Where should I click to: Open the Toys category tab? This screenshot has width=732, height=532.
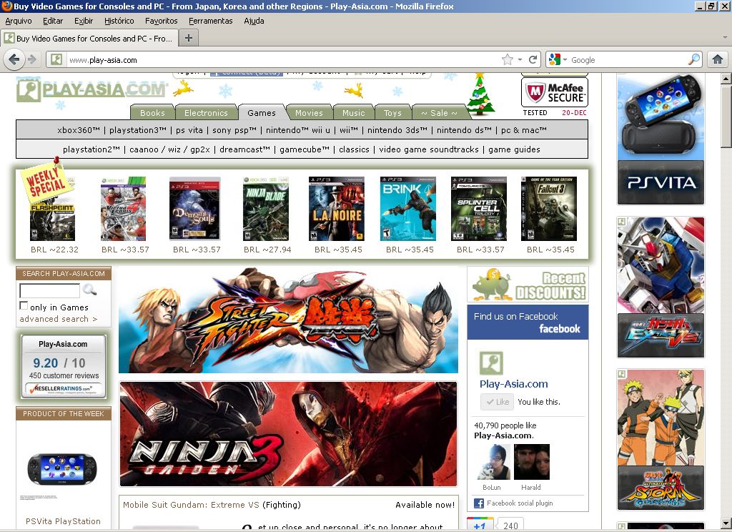[392, 113]
